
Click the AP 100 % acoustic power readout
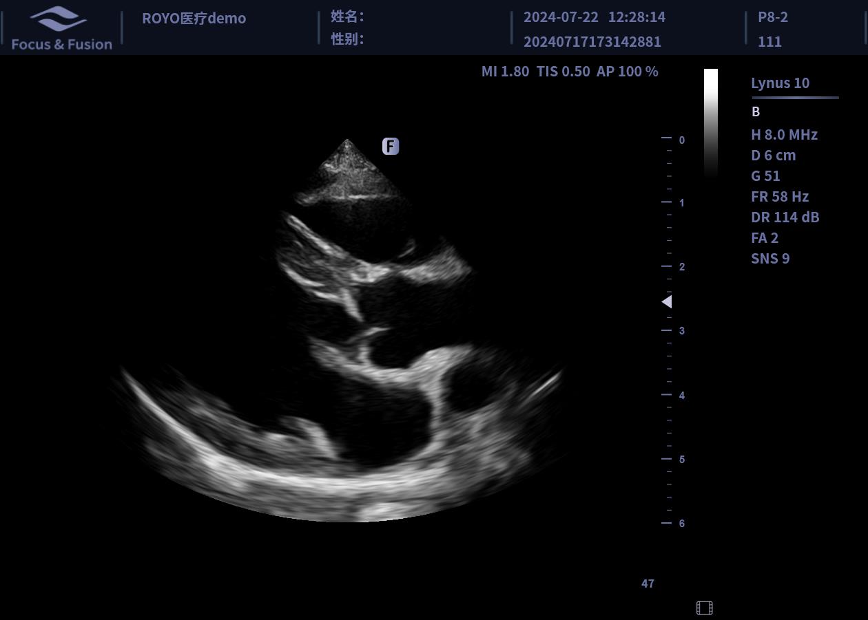[x=627, y=71]
